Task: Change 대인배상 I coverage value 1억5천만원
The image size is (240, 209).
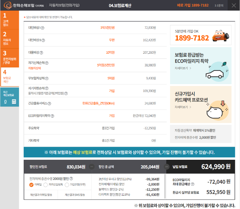Action: (x=107, y=28)
